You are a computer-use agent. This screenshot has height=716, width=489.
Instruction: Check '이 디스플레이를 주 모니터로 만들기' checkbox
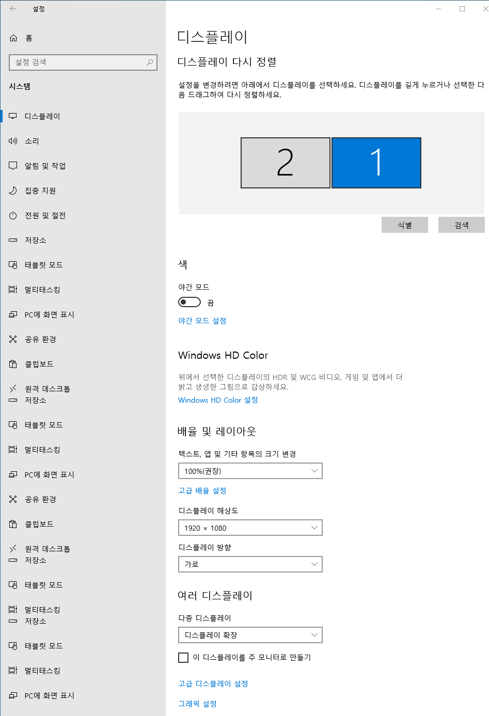(x=183, y=657)
